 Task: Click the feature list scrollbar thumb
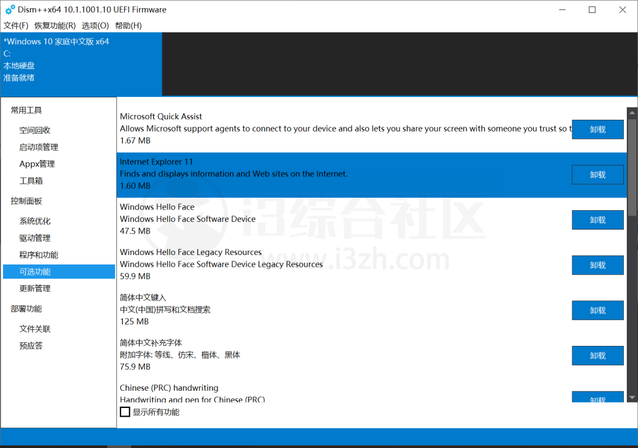tap(632, 167)
